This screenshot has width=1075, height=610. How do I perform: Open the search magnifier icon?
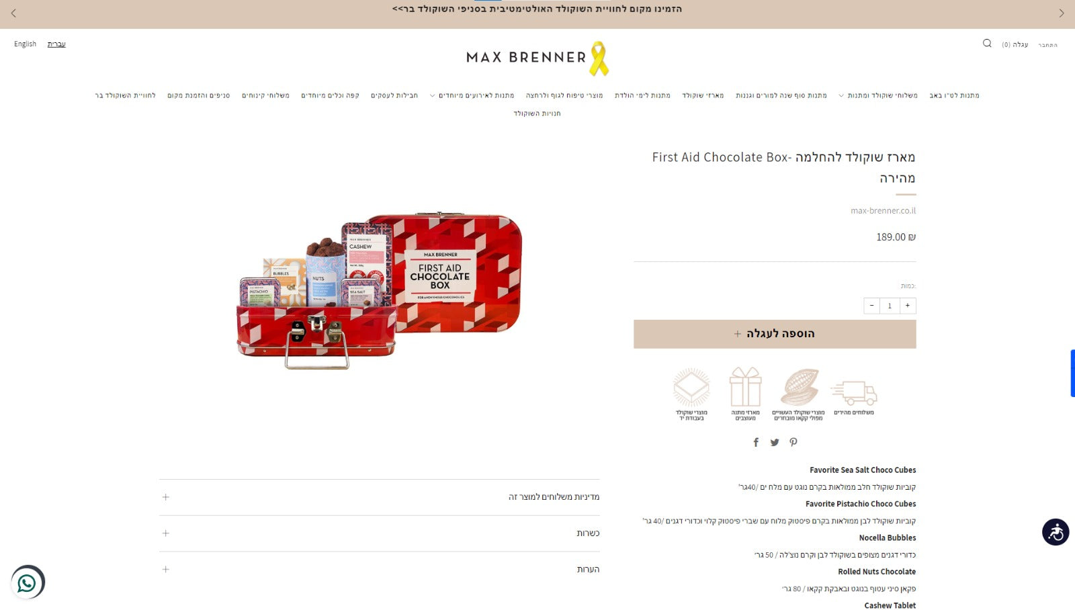tap(987, 44)
